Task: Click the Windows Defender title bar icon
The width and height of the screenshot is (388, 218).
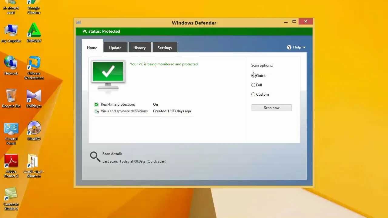Action: tap(79, 22)
